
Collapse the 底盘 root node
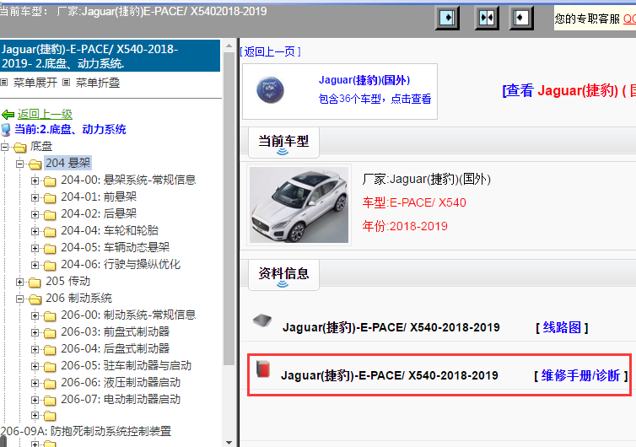(x=4, y=147)
